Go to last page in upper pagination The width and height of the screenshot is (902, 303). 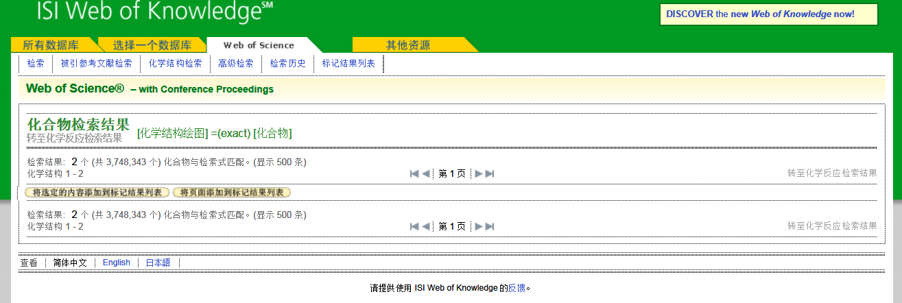pos(490,173)
